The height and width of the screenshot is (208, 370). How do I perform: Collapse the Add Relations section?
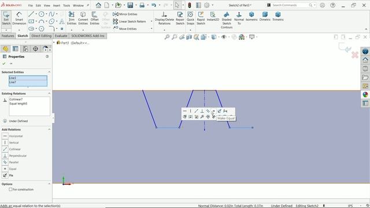(49, 129)
